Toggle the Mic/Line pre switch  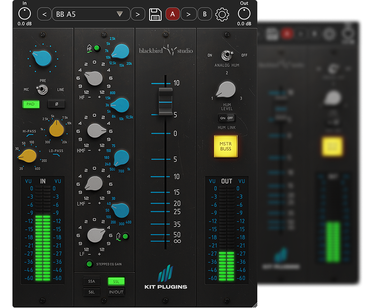[x=43, y=89]
